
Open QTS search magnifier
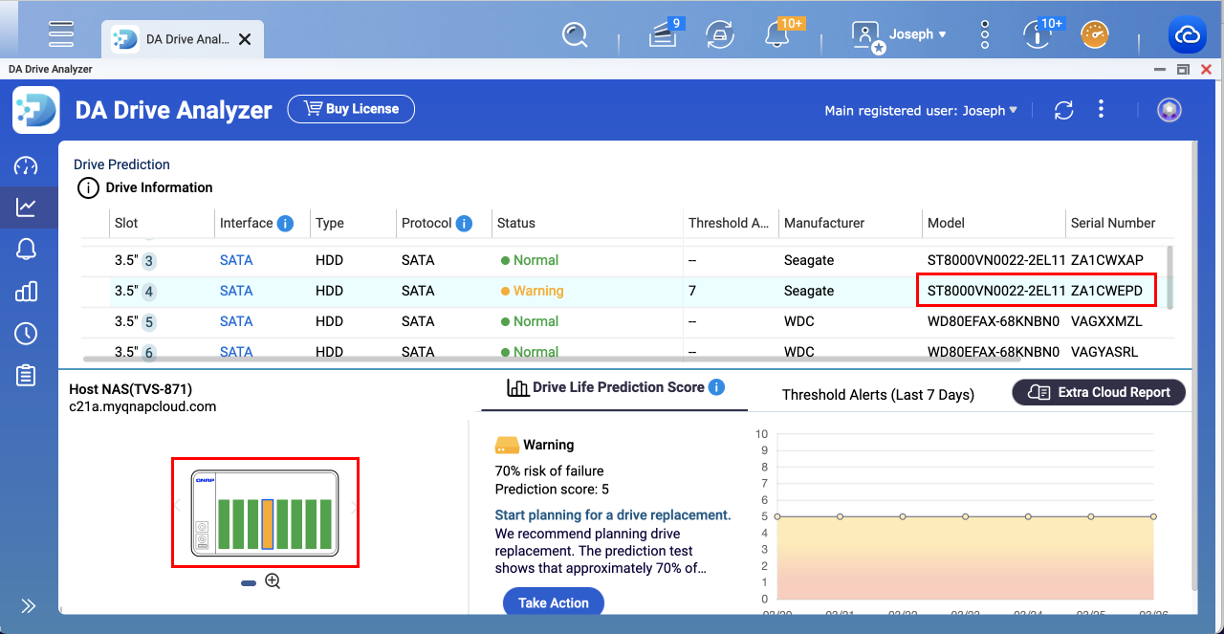(x=575, y=33)
